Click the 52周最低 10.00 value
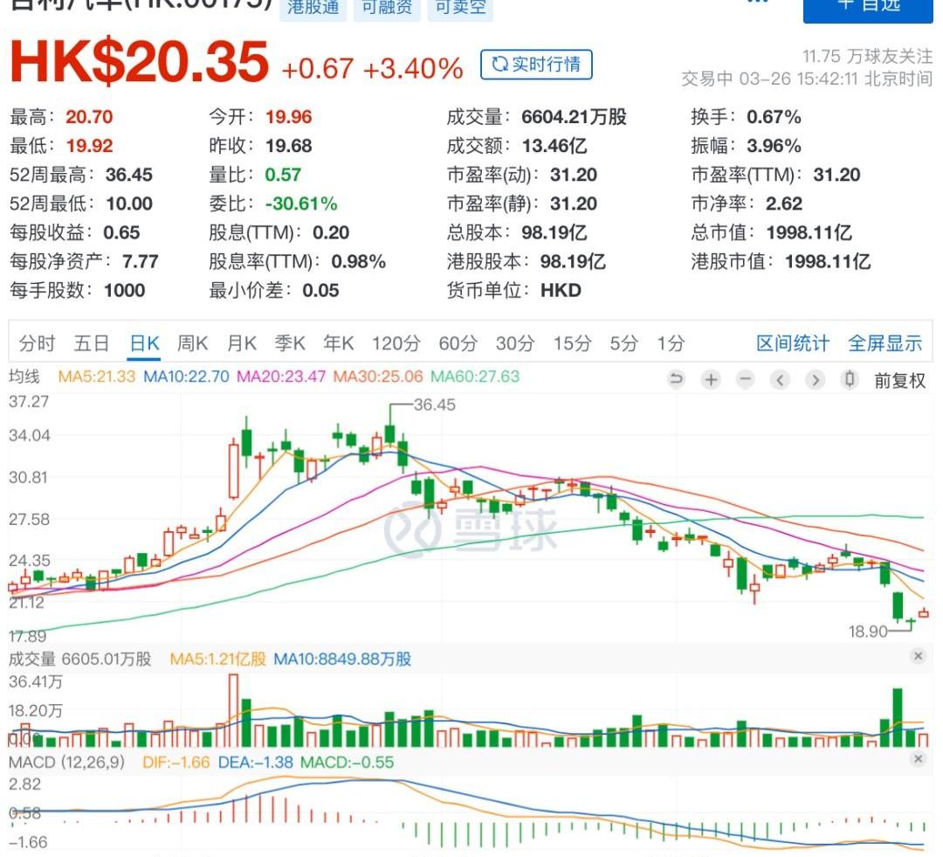This screenshot has height=857, width=943. (128, 204)
